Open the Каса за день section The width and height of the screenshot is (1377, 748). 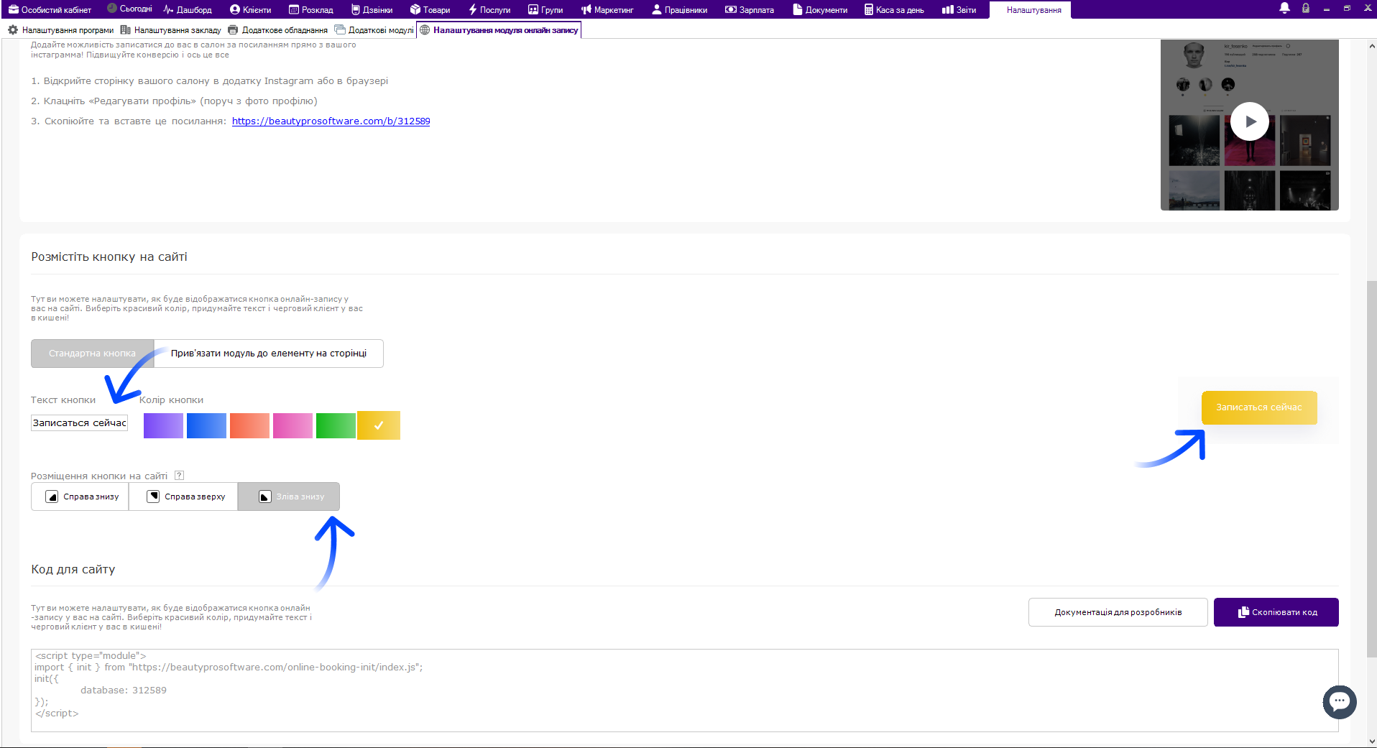coord(894,9)
